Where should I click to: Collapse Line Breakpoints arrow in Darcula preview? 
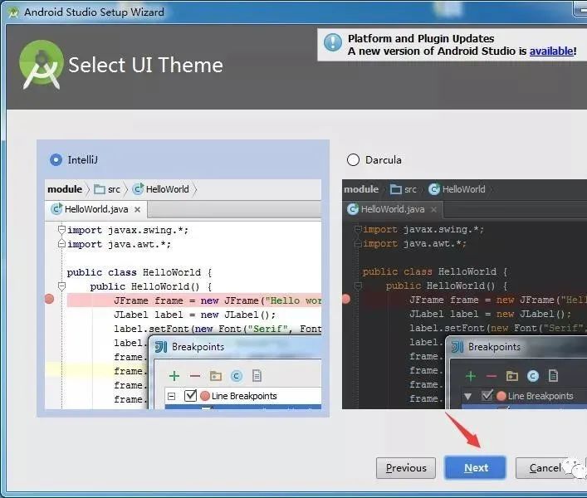point(468,396)
